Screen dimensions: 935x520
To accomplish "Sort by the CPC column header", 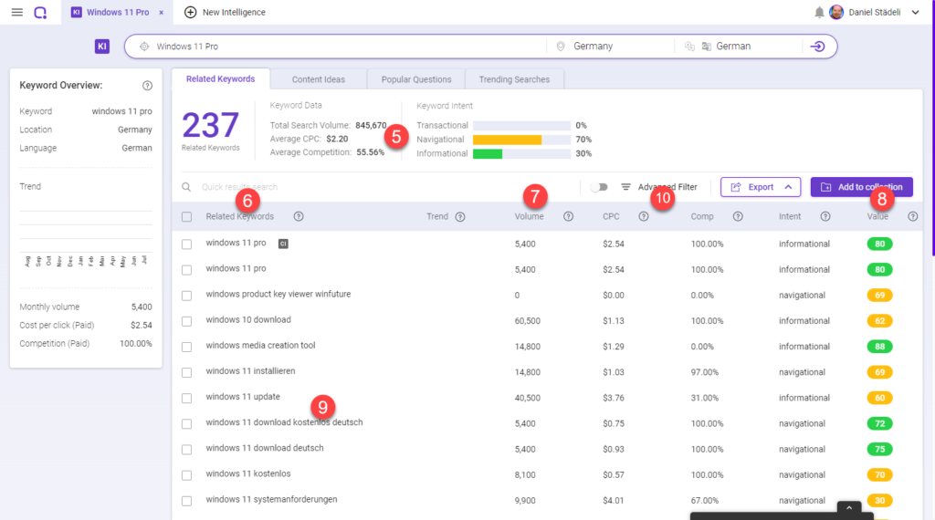I will (611, 217).
